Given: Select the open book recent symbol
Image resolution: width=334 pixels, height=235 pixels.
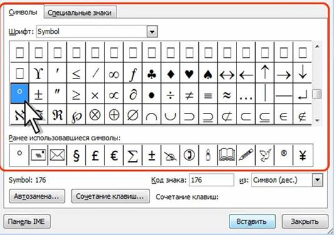Looking at the screenshot, I should pyautogui.click(x=227, y=155).
